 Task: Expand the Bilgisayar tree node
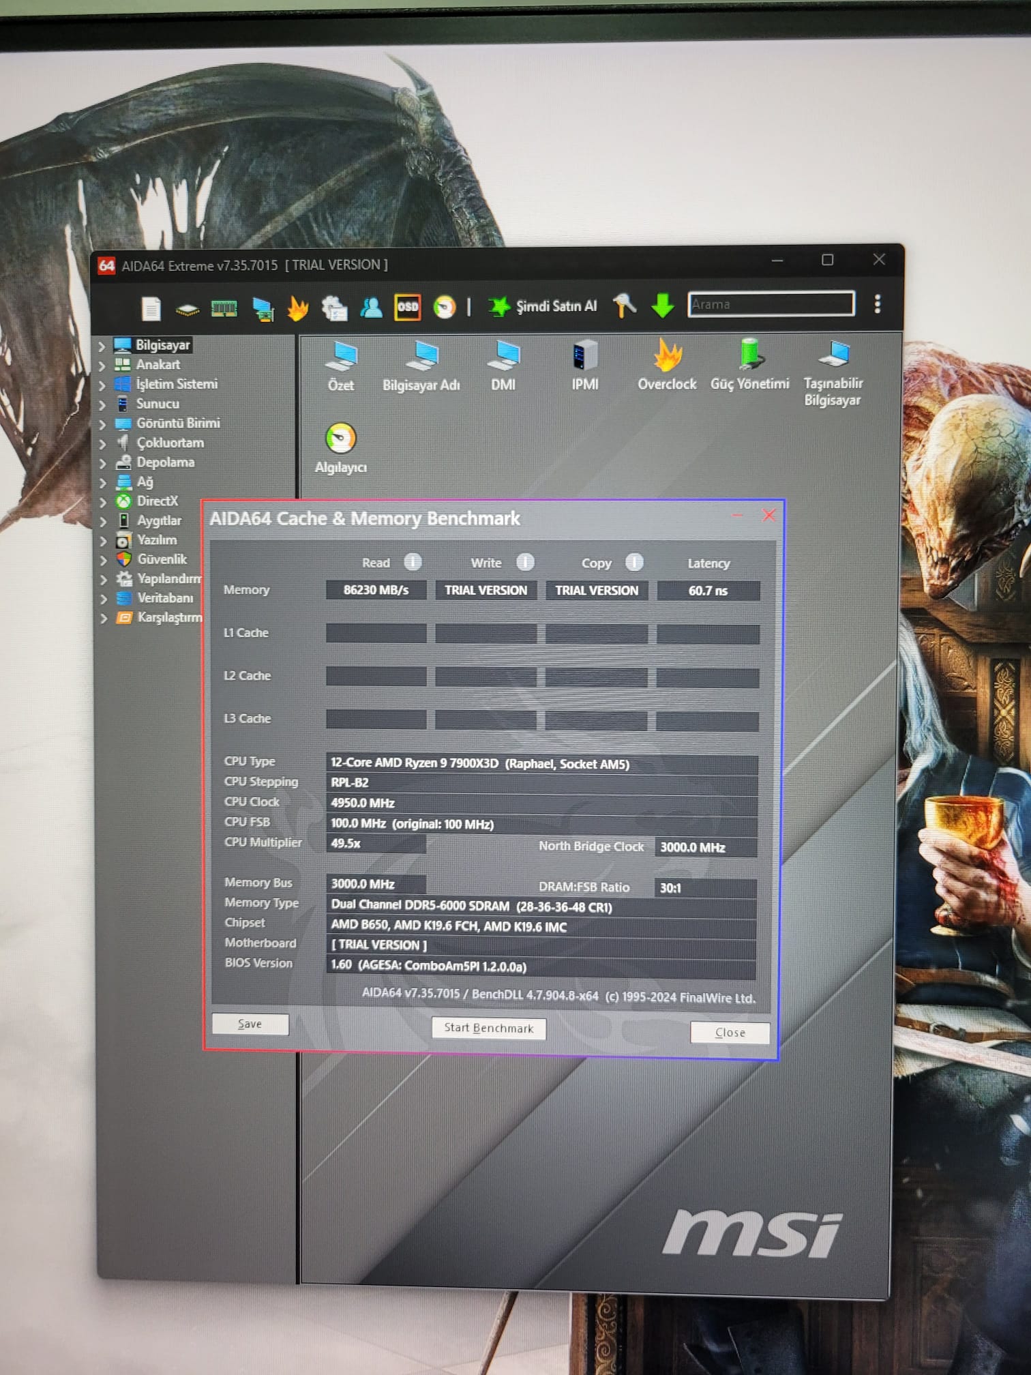coord(102,346)
